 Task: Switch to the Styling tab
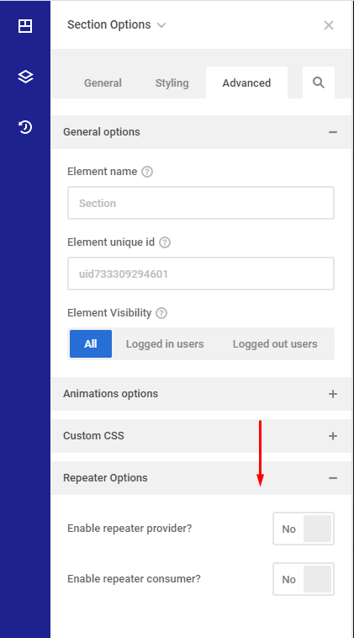[x=172, y=83]
